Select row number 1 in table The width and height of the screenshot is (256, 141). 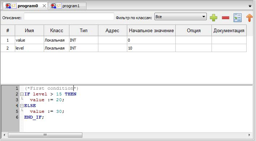coord(8,40)
